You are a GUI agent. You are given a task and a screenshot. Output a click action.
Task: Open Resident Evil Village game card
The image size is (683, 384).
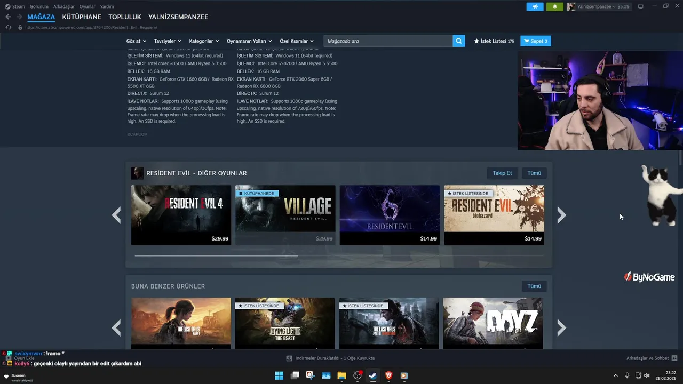click(x=285, y=215)
